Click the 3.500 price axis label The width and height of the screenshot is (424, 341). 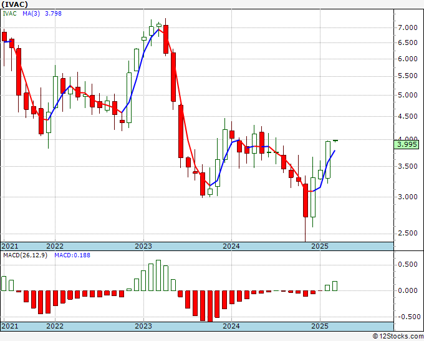pyautogui.click(x=408, y=166)
